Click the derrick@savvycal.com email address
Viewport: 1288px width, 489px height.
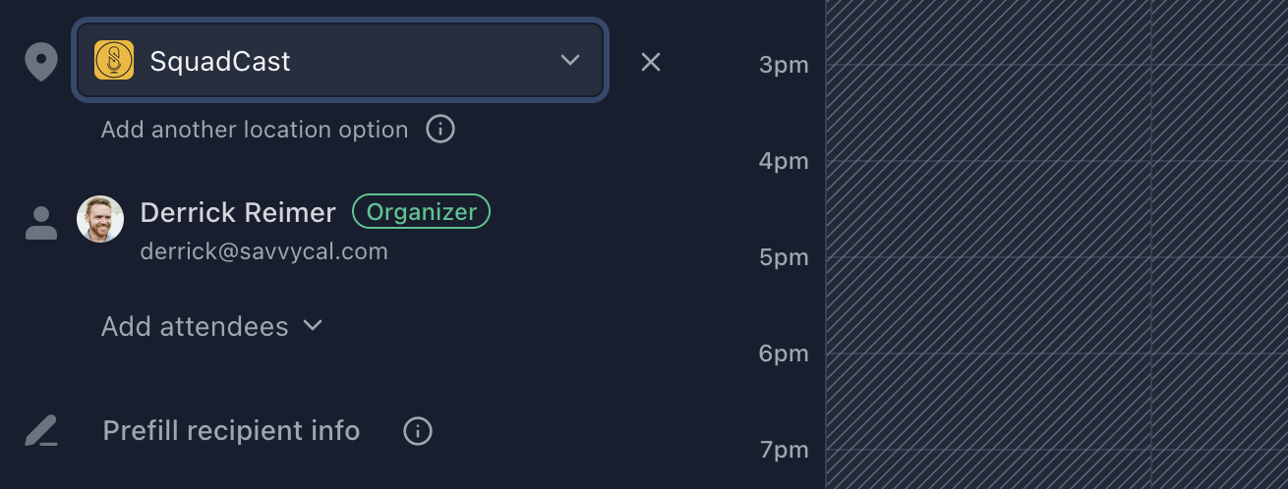pyautogui.click(x=263, y=251)
